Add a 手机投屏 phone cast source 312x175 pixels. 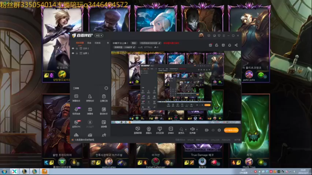pos(160,130)
